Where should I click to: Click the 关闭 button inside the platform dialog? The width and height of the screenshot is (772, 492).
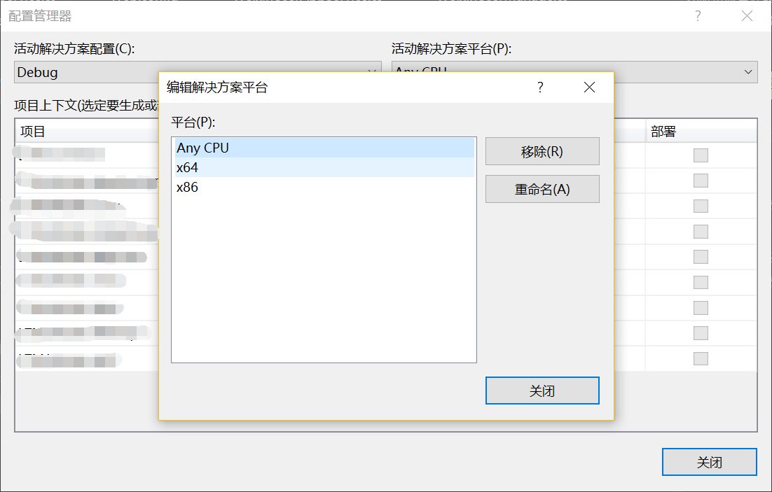pyautogui.click(x=542, y=391)
